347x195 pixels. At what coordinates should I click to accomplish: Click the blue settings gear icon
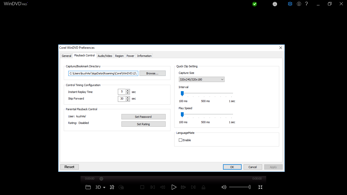tap(290, 4)
